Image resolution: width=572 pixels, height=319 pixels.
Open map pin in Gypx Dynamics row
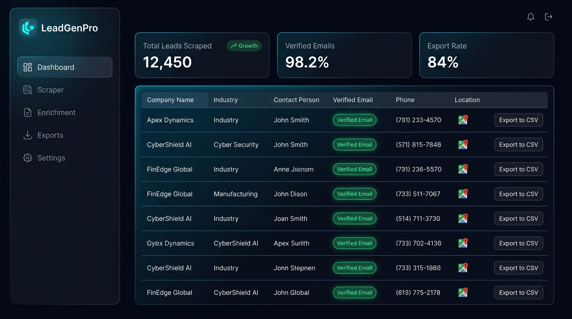463,243
